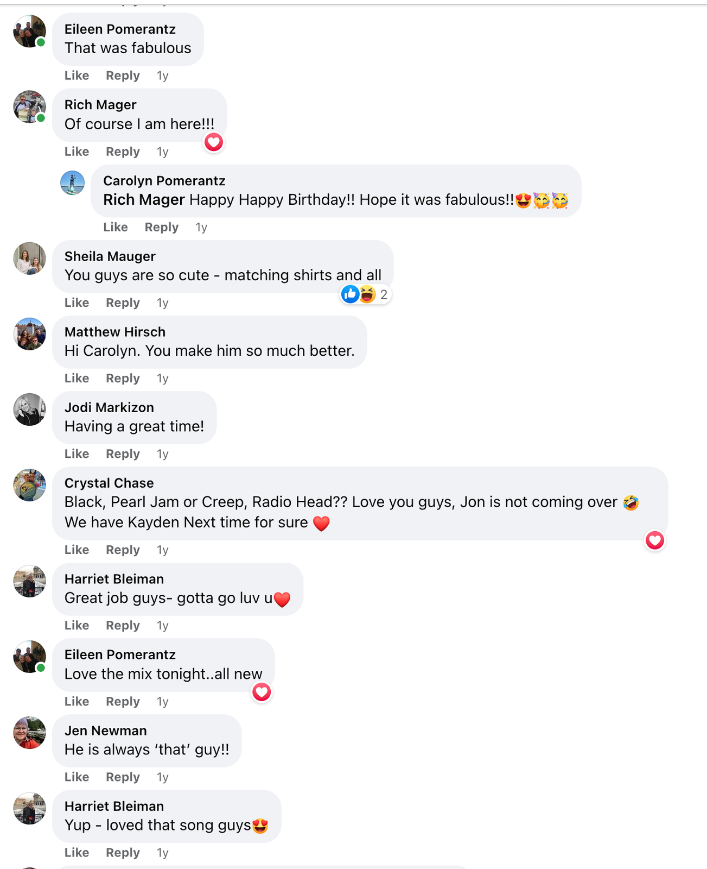Open Carolyn Pomerantz's profile picture

(72, 183)
